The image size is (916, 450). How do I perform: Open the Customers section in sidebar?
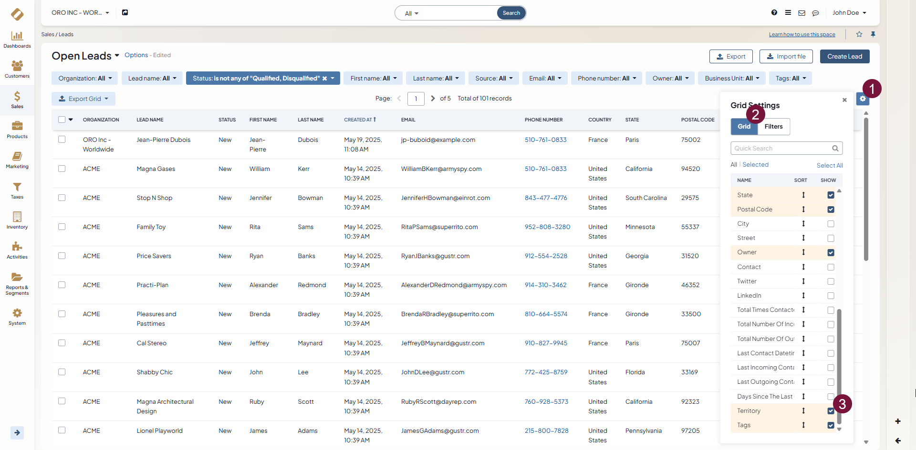[x=17, y=70]
